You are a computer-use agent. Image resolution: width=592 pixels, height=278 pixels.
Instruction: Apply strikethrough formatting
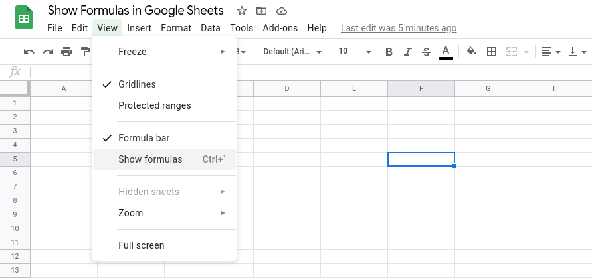point(427,52)
